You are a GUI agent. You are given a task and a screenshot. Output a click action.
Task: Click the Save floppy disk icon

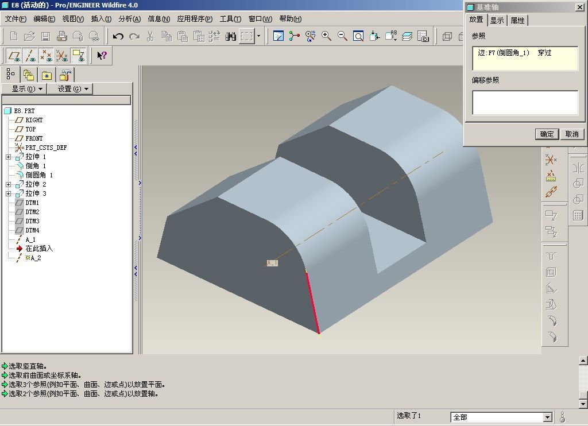click(46, 36)
